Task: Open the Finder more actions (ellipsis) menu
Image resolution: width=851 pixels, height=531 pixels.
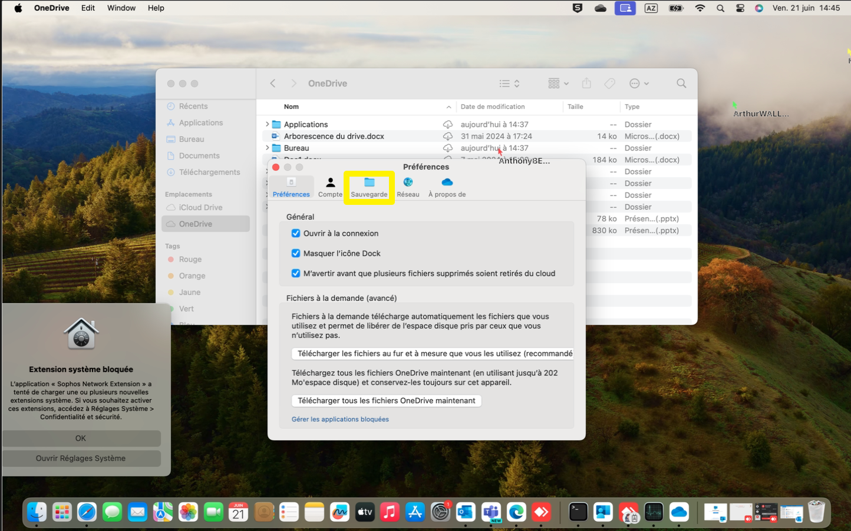Action: point(639,84)
